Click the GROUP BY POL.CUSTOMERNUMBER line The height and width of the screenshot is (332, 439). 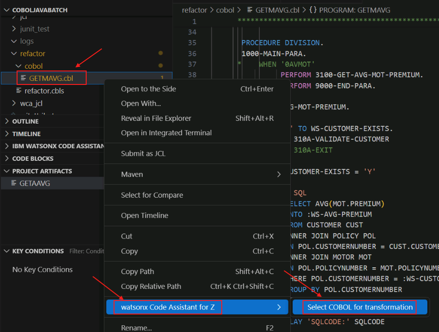tap(346, 289)
